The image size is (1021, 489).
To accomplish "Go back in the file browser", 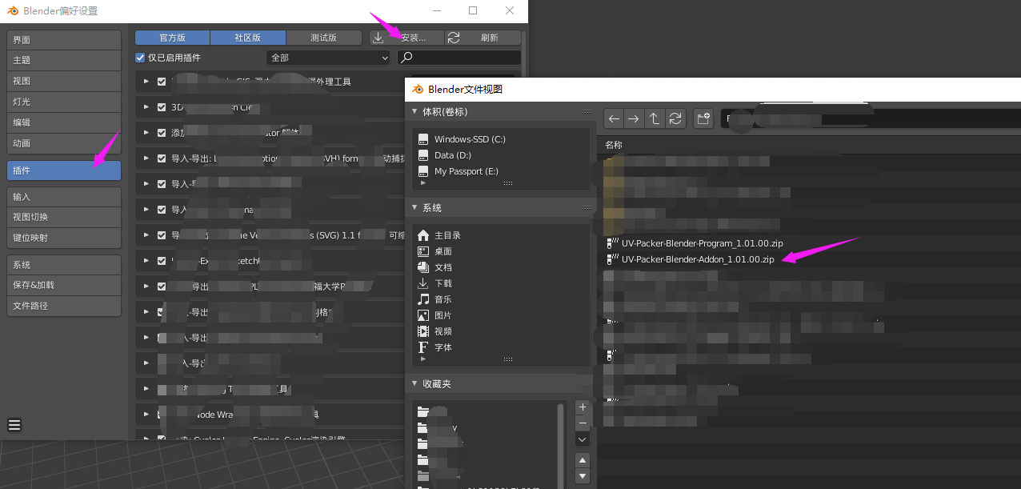I will [x=614, y=118].
